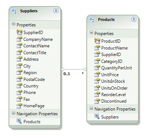This screenshot has width=147, height=138.
Task: Collapse Properties section in Suppliers entity
Action: point(13,24)
